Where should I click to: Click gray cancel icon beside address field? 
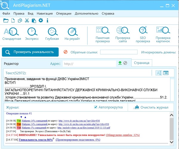coord(125,63)
